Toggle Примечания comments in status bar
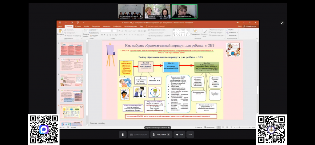 pyautogui.click(x=210, y=127)
